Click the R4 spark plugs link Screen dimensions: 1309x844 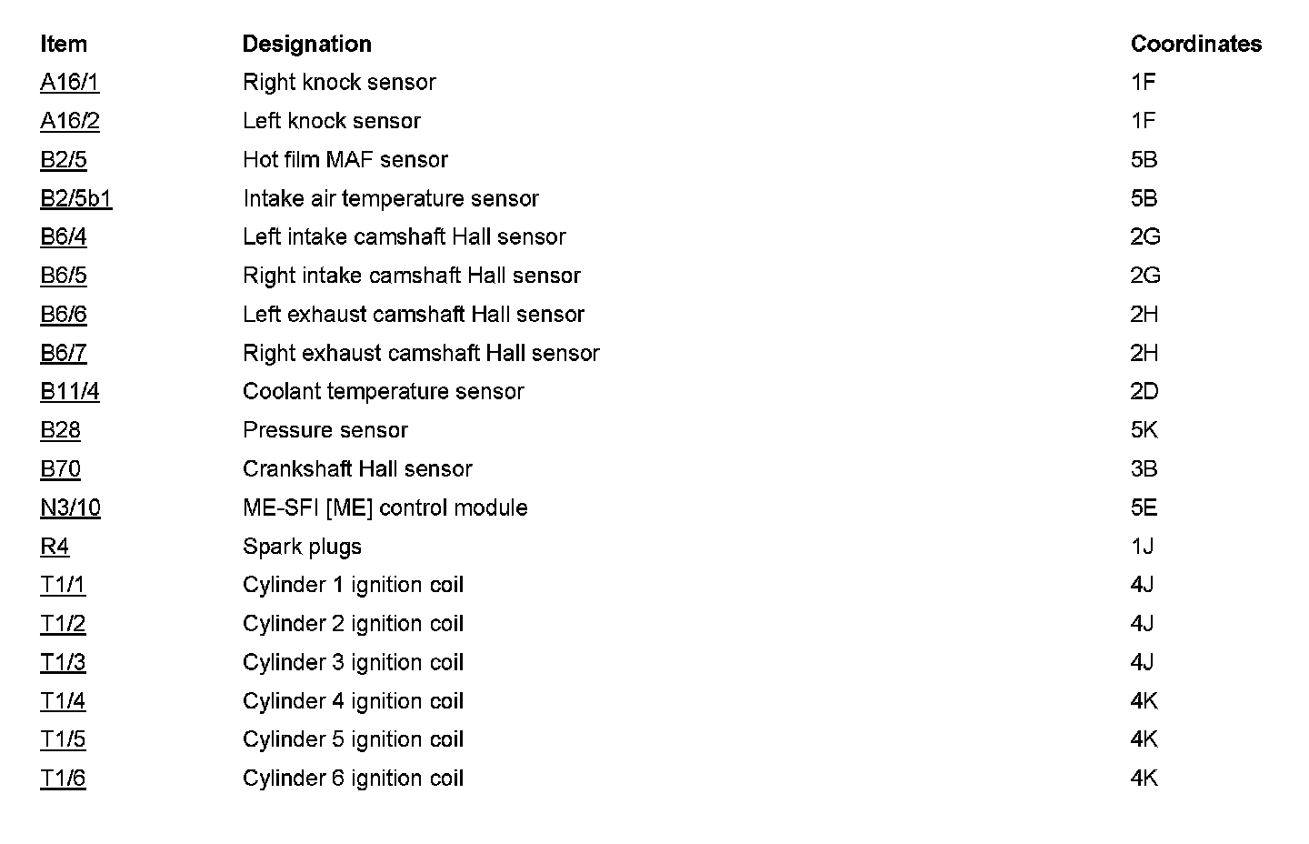click(x=54, y=547)
